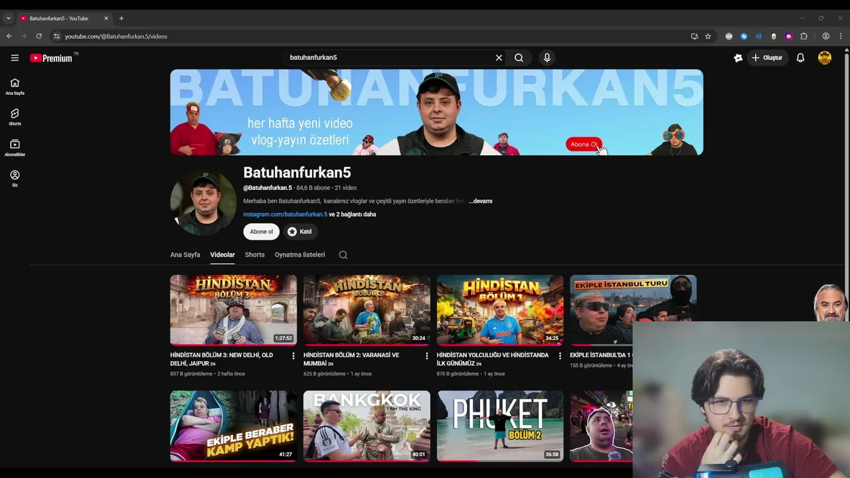Open the YouTube hamburger guide menu
Screen dimensions: 850x478
point(15,58)
